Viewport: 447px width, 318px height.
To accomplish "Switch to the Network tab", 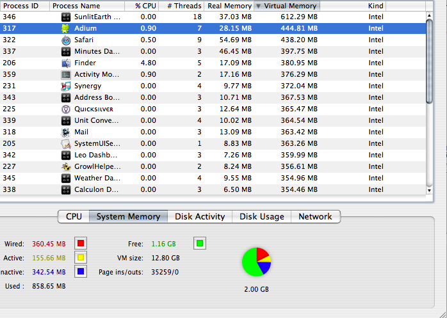I will (x=315, y=216).
